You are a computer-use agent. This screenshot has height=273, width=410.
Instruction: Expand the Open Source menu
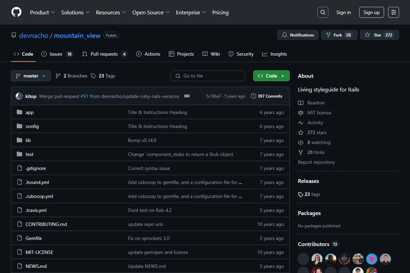pyautogui.click(x=151, y=12)
